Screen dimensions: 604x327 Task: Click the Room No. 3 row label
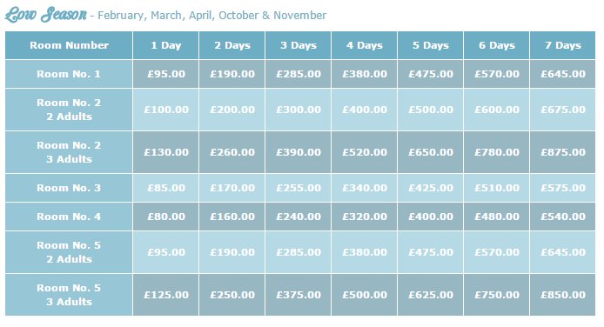pos(69,188)
